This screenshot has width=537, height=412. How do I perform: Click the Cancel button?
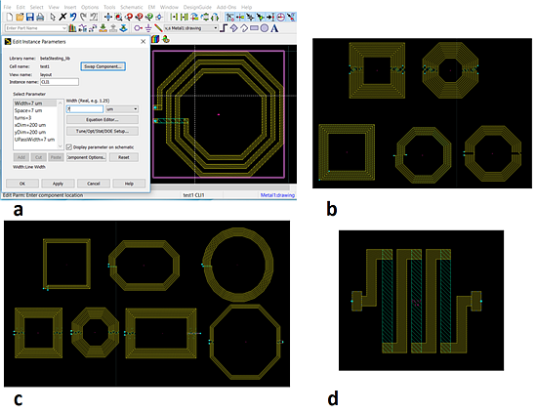click(94, 184)
